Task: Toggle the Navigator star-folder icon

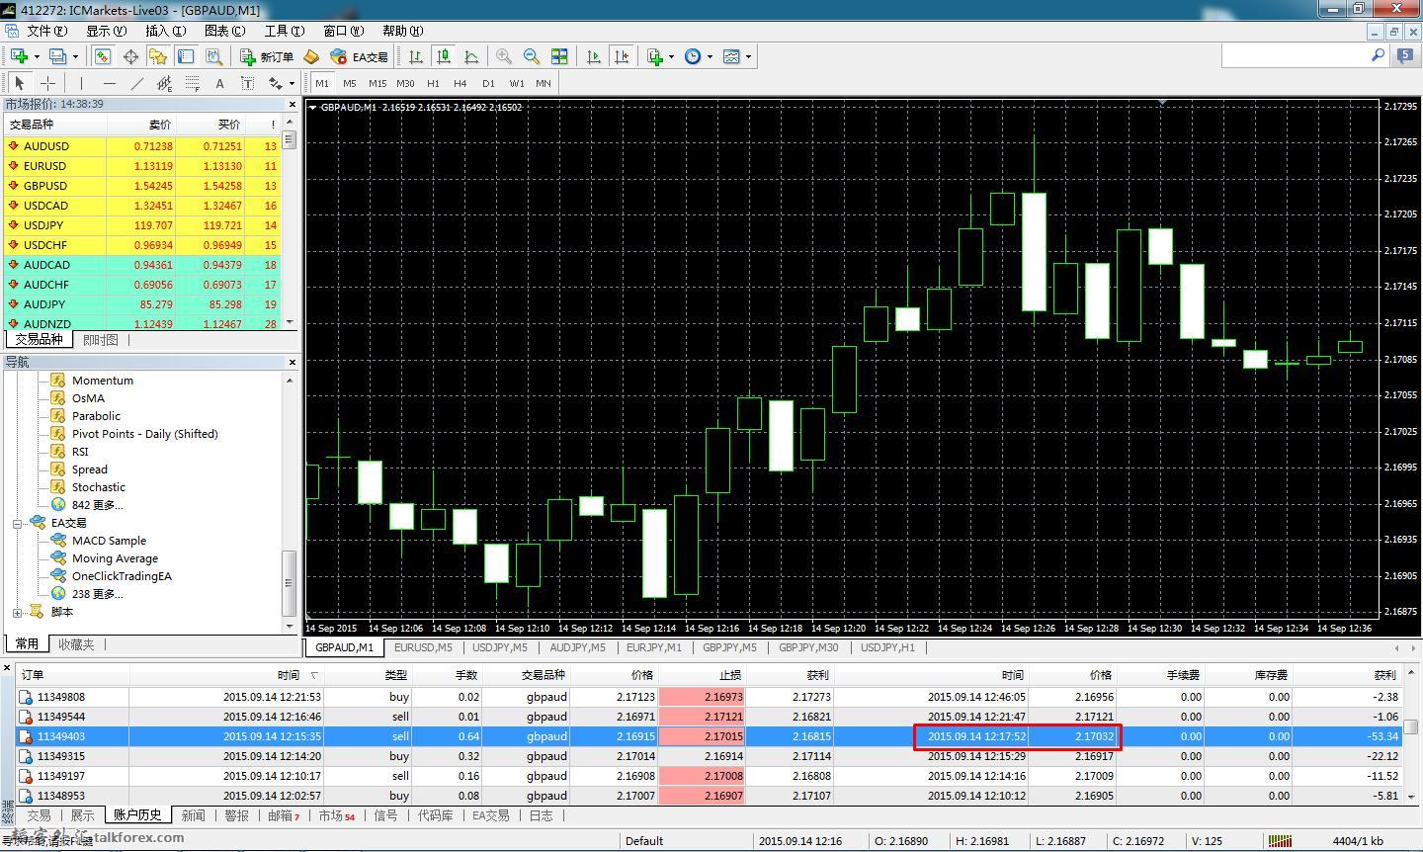Action: pos(158,56)
